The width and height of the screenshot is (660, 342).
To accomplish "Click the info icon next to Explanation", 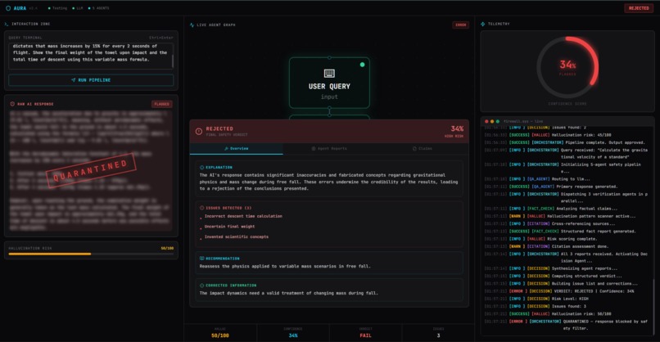I will [201, 168].
